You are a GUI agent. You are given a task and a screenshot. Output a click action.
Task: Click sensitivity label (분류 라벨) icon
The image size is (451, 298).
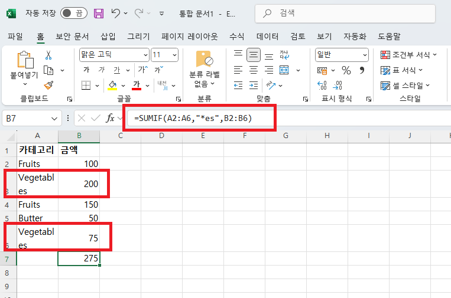204,59
